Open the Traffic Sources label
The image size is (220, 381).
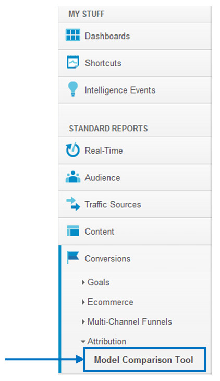click(x=113, y=204)
